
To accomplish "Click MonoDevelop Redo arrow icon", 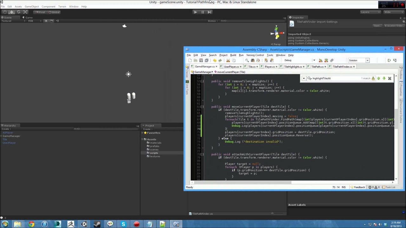I will click(220, 60).
